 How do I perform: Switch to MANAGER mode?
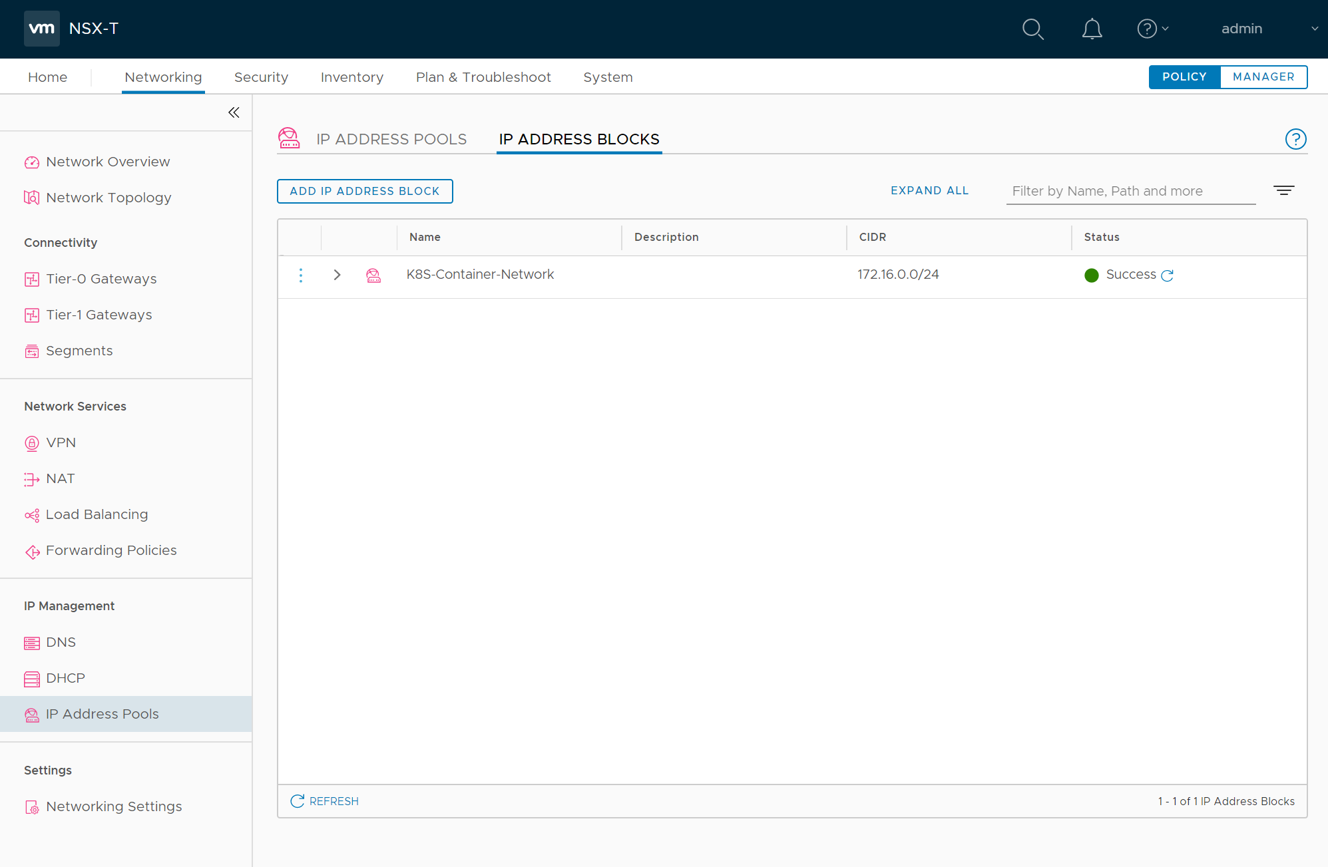coord(1263,77)
